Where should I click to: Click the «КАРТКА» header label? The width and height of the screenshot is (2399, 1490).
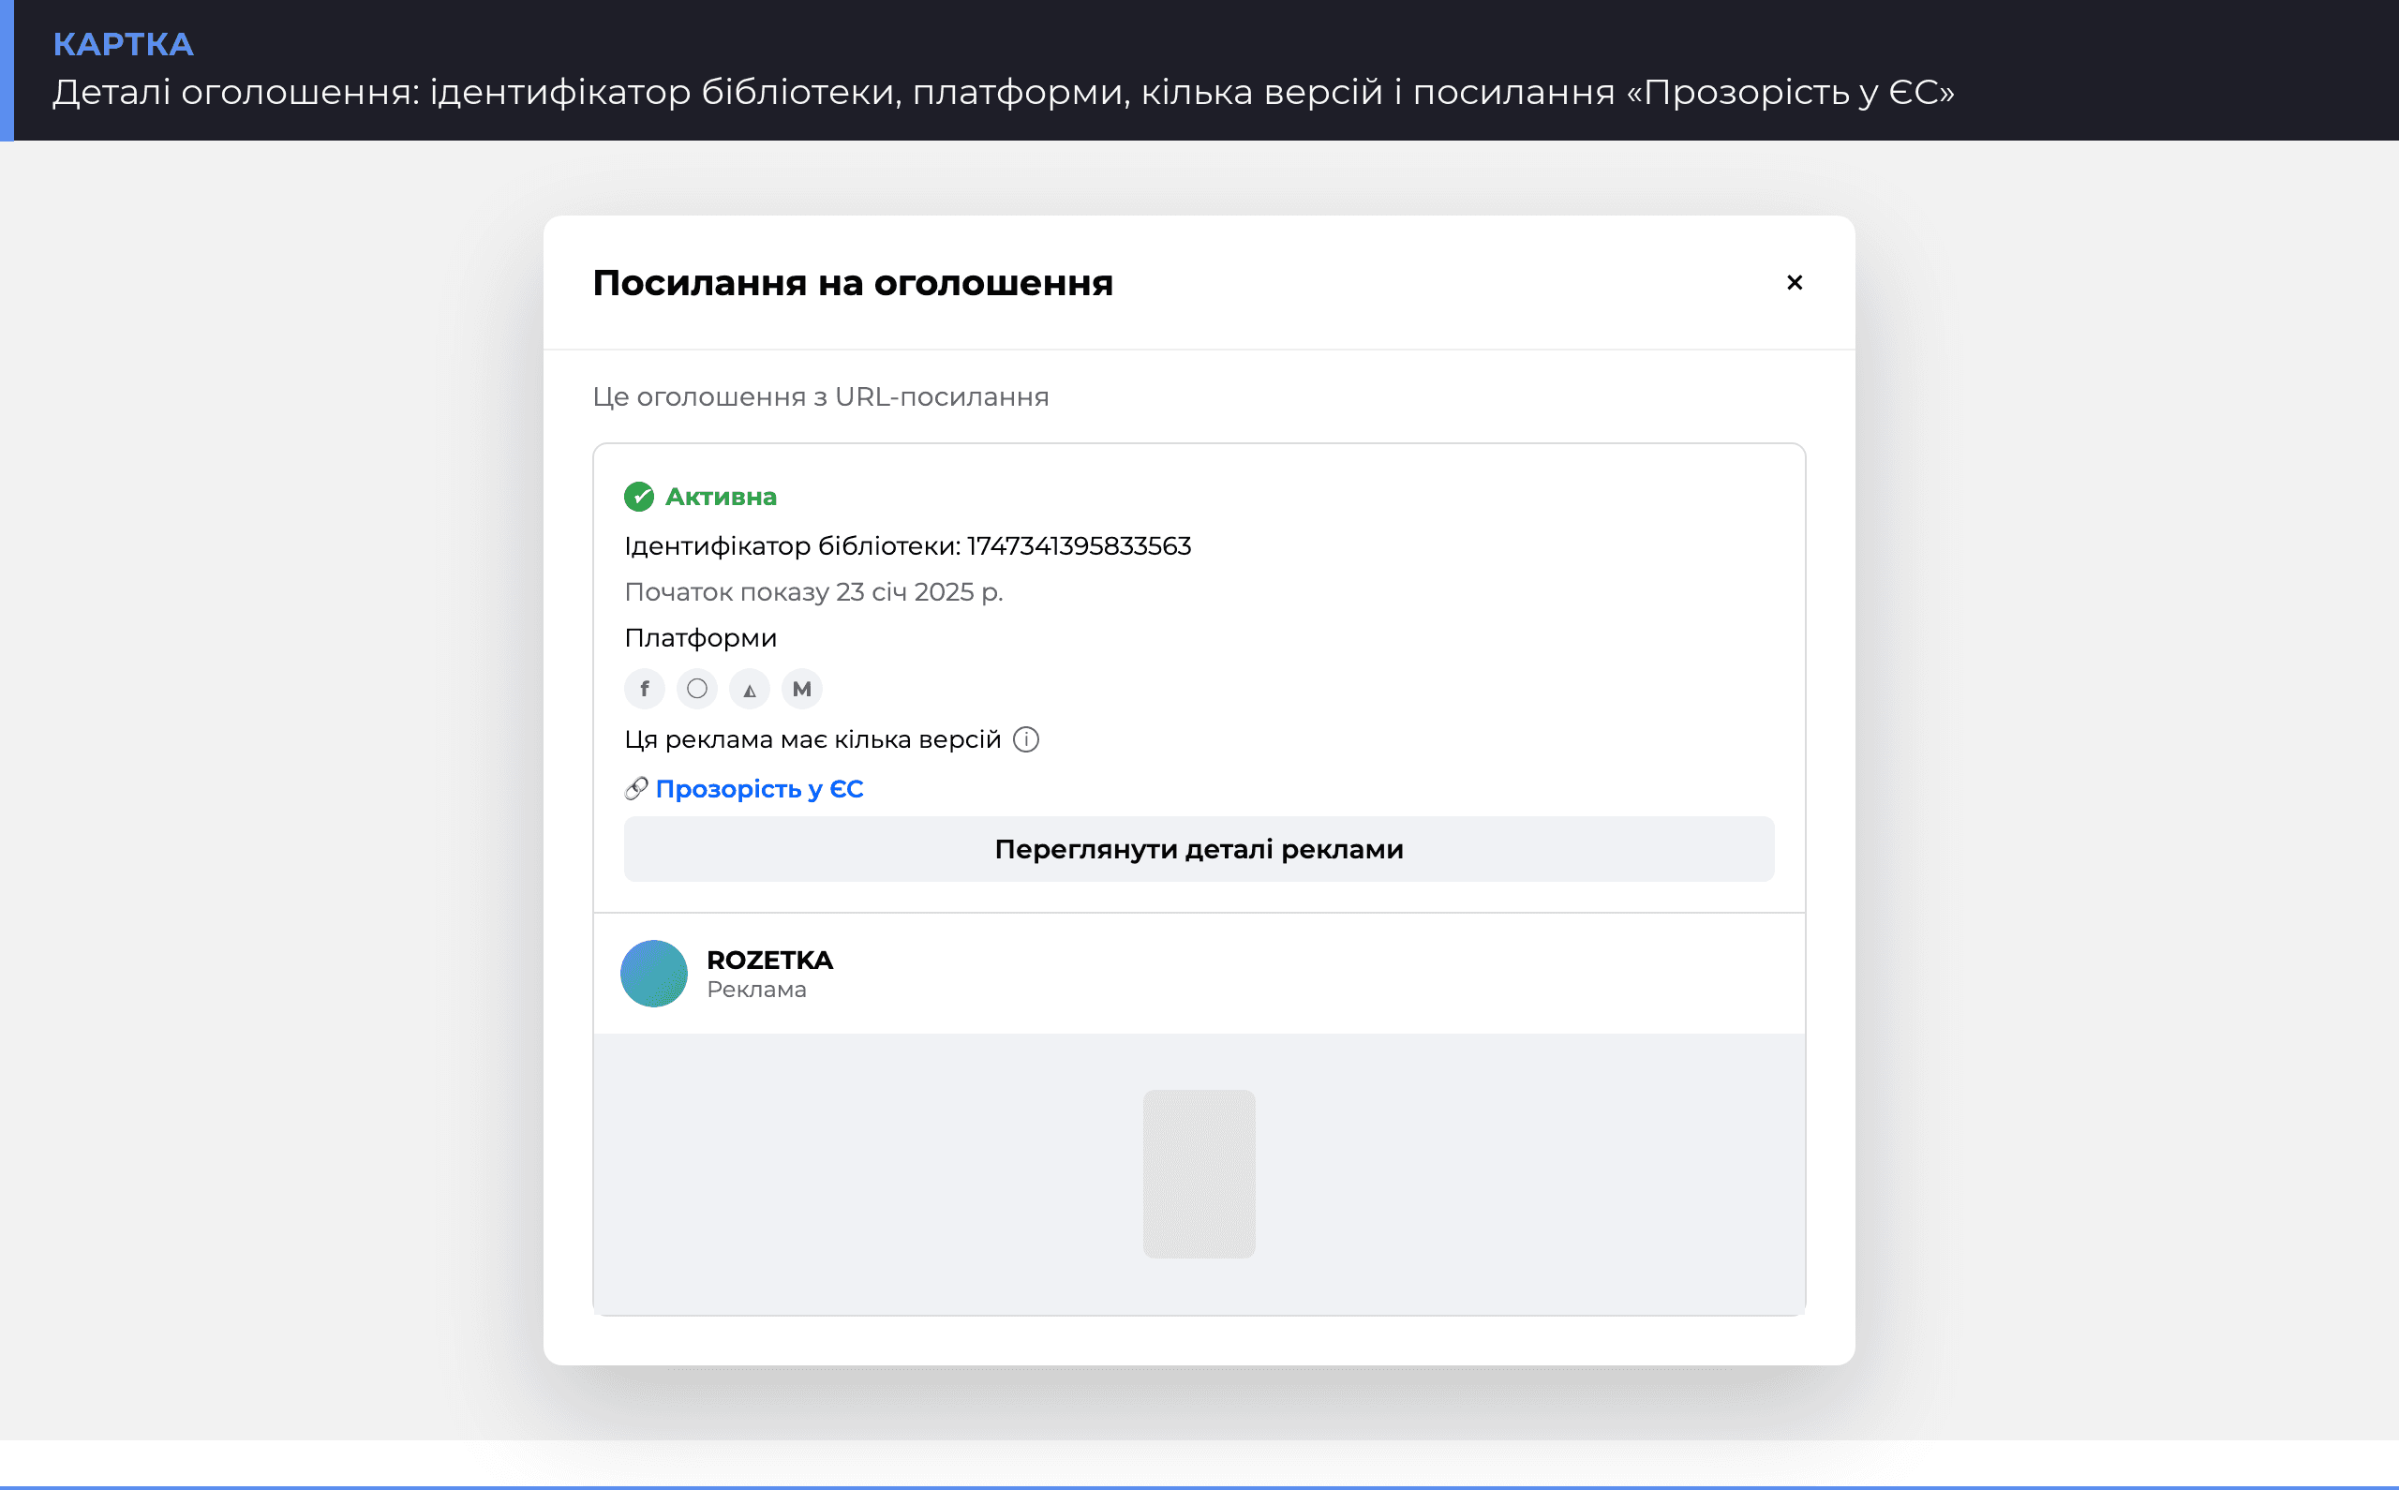(123, 44)
